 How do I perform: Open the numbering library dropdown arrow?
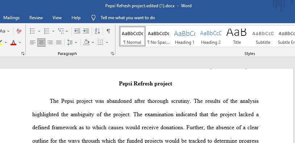[53, 31]
